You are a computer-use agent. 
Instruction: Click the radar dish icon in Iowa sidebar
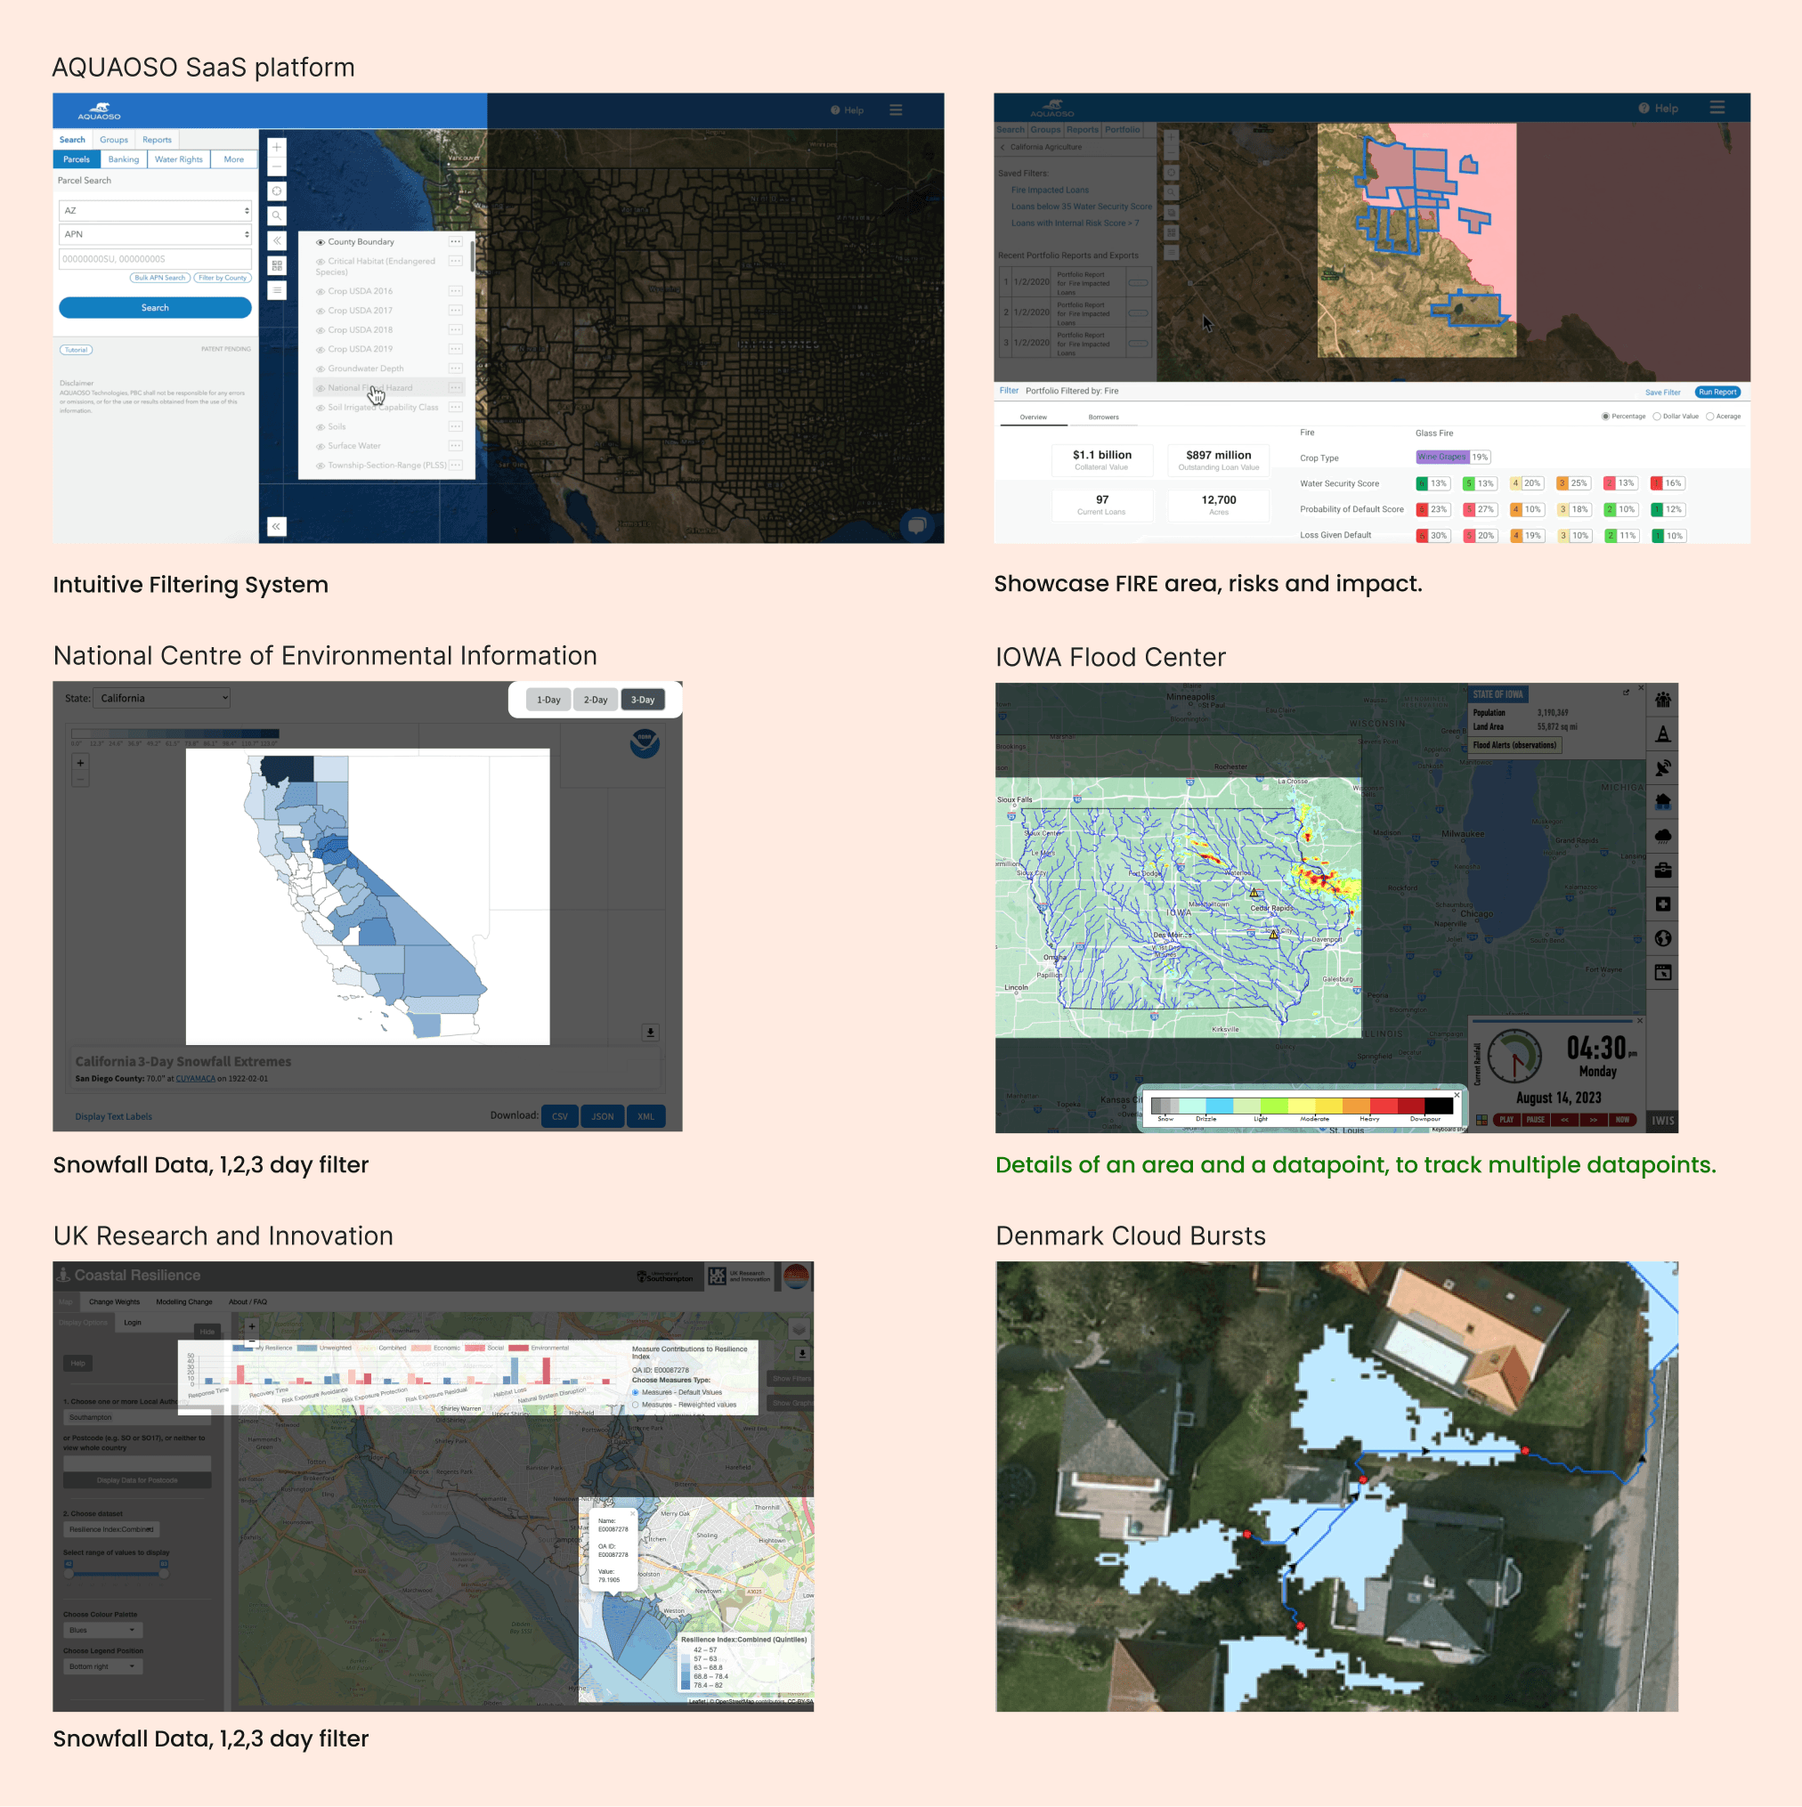tap(1662, 768)
